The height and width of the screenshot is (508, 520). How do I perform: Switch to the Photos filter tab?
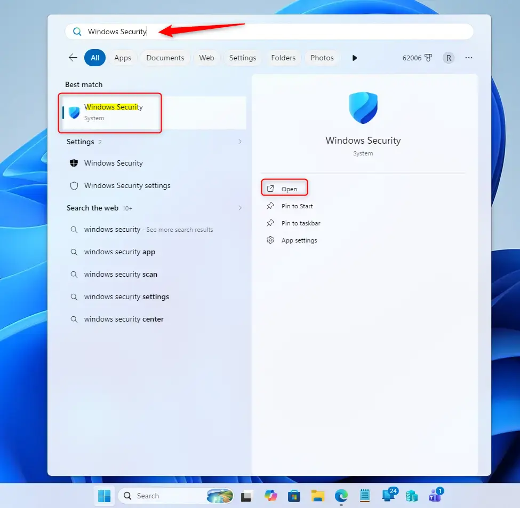322,58
